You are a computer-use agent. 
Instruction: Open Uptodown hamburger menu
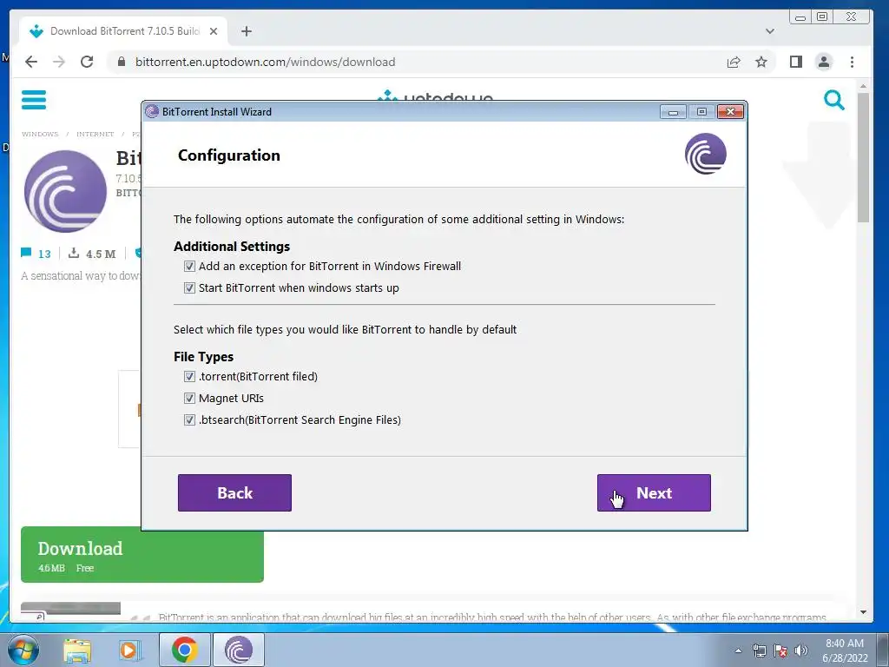tap(34, 100)
